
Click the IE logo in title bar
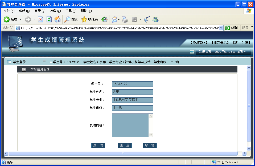[x=3, y=4]
